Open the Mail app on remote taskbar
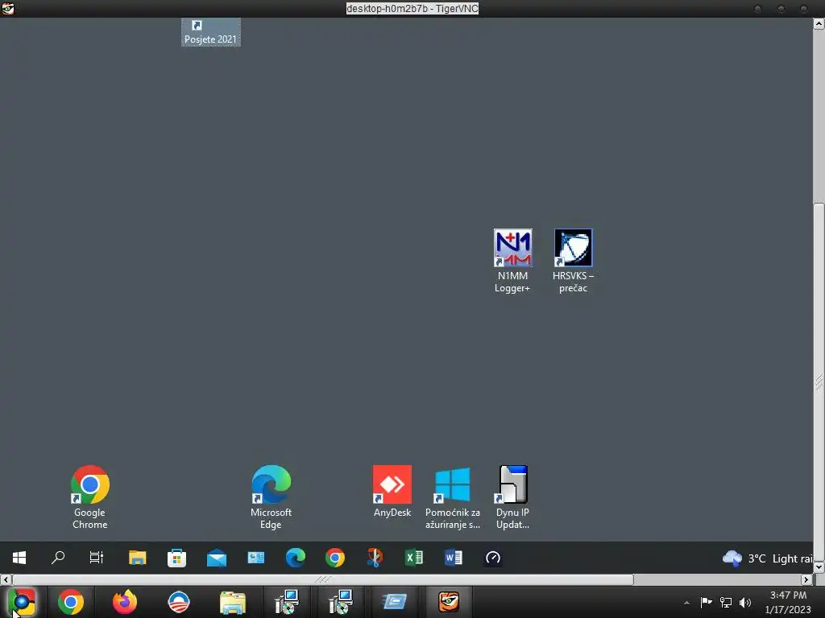The height and width of the screenshot is (618, 825). click(x=216, y=558)
